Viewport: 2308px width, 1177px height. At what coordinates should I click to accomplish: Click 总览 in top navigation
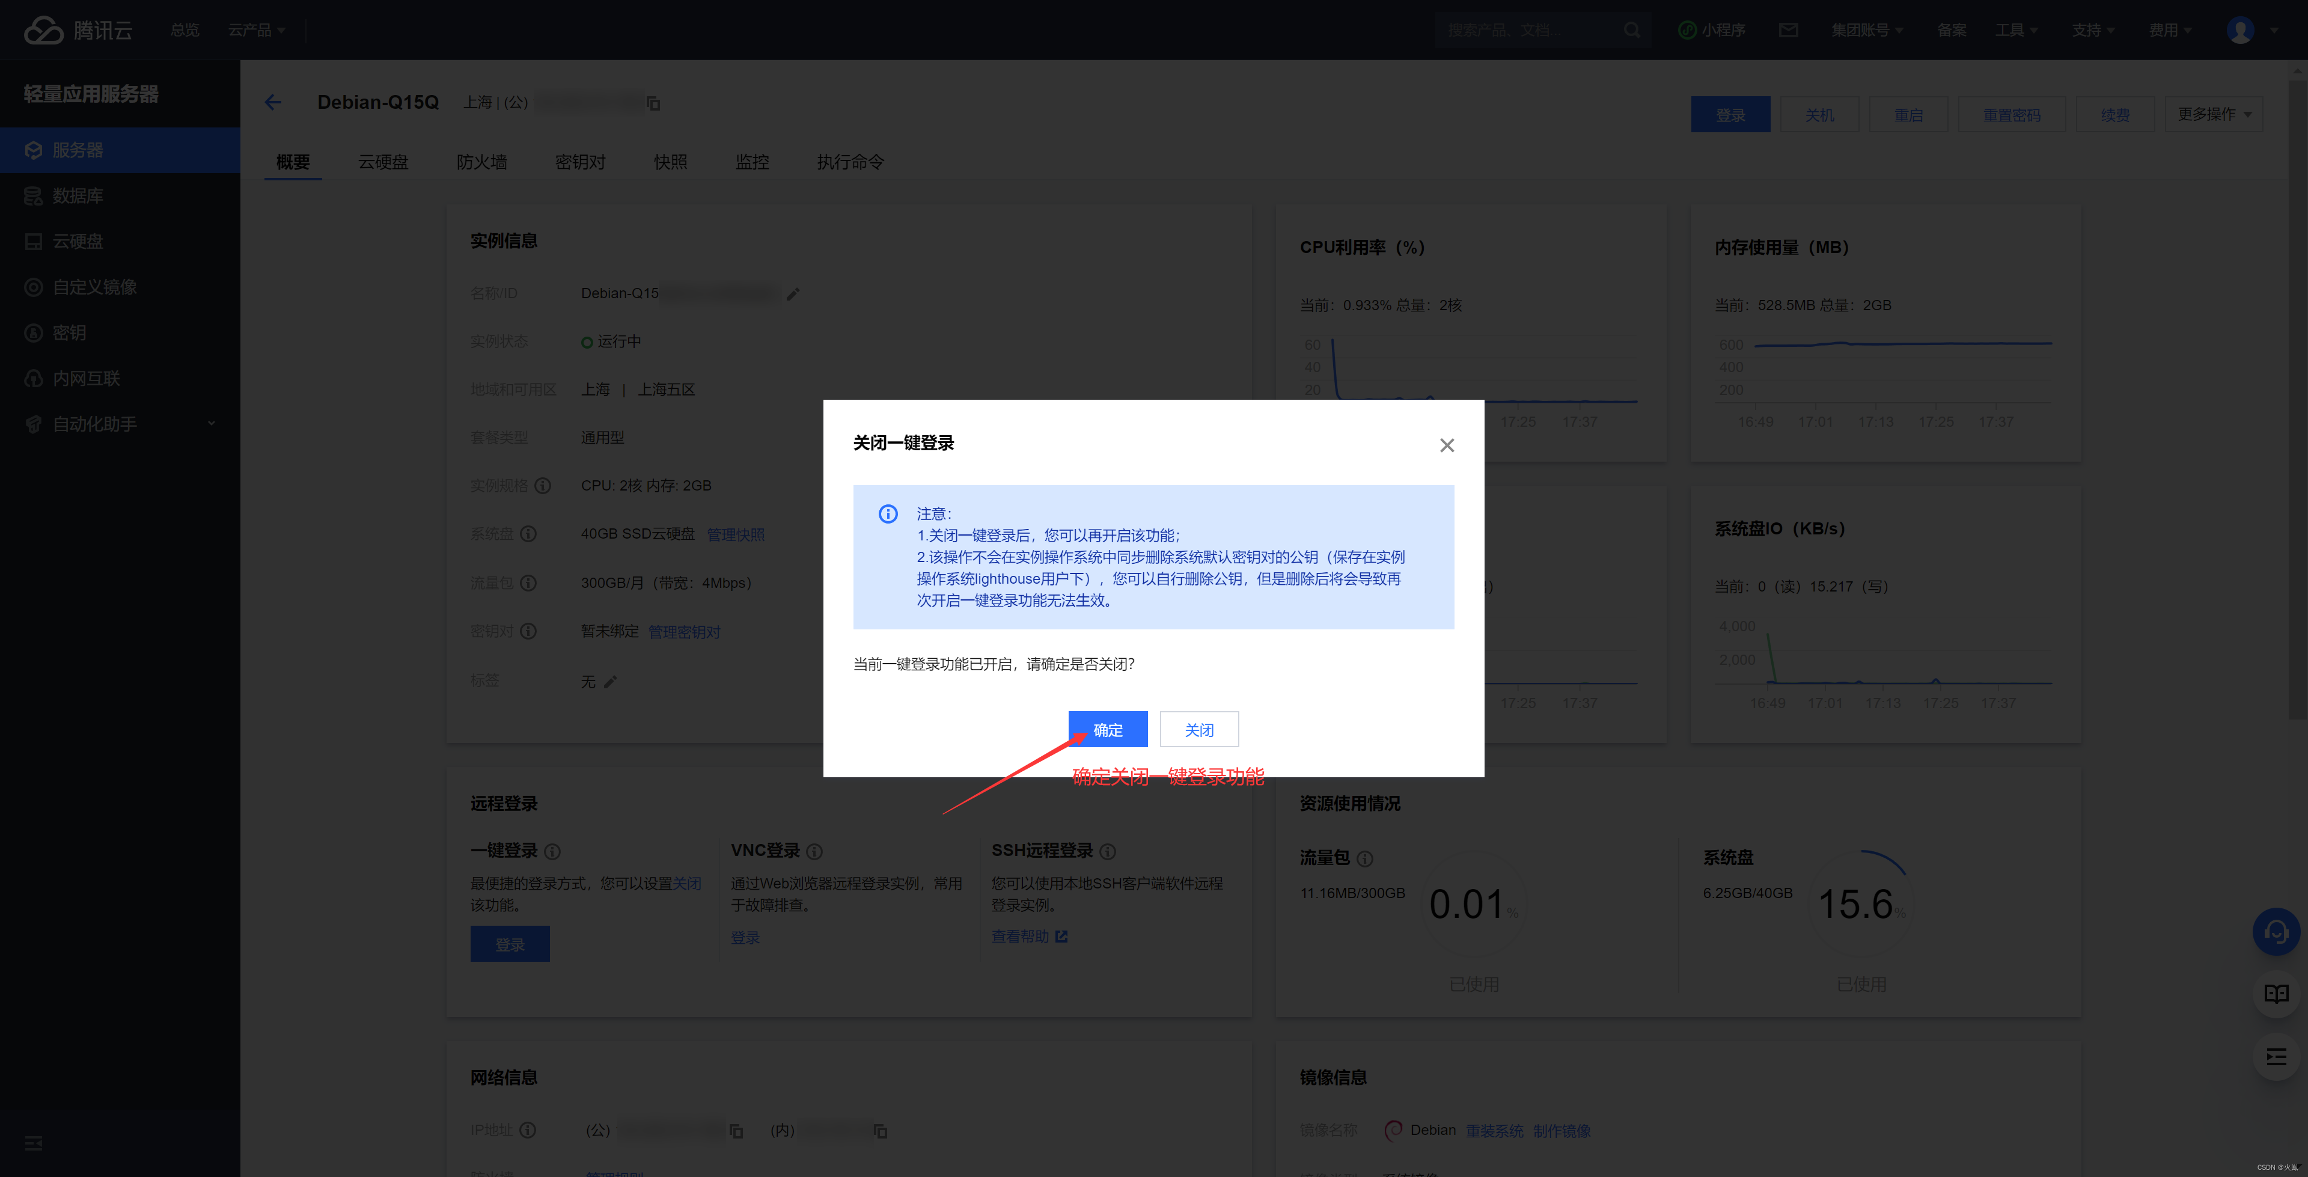point(185,31)
